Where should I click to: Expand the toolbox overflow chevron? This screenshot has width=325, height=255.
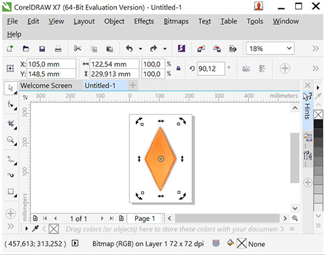[x=10, y=226]
